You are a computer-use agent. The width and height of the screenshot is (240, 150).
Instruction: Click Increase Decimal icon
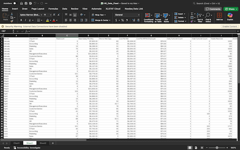[x=134, y=20]
